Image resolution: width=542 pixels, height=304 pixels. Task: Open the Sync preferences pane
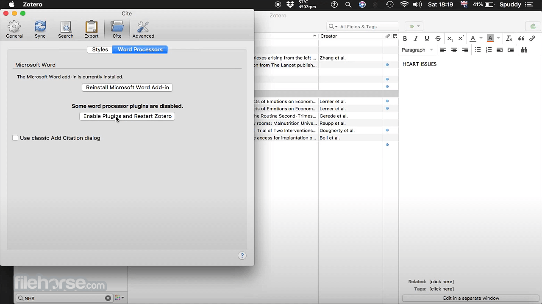coord(40,30)
